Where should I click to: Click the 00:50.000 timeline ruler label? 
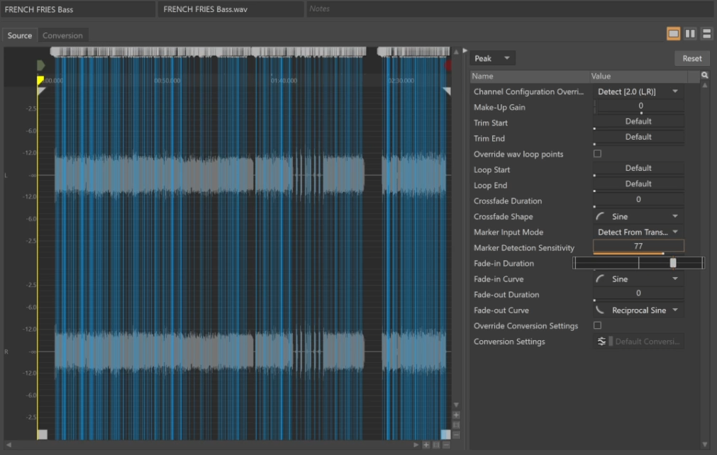pos(167,81)
